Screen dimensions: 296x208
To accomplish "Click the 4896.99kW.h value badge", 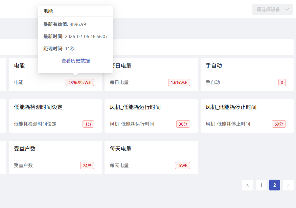I will tap(80, 82).
